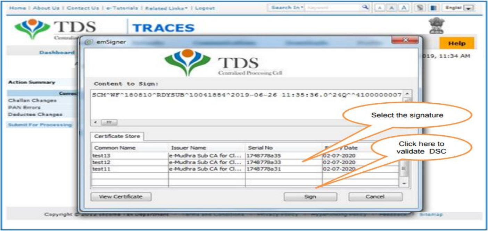Open the Search In dropdown

click(287, 7)
